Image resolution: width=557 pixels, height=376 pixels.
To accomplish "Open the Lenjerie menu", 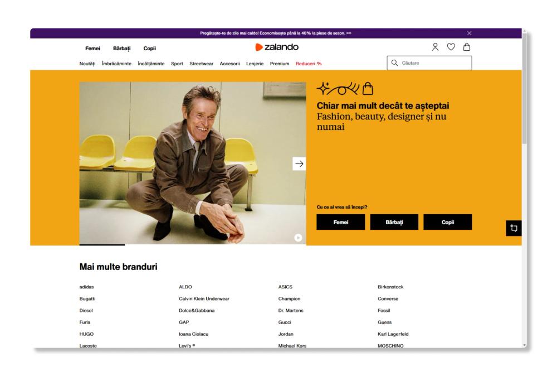I will pos(255,64).
